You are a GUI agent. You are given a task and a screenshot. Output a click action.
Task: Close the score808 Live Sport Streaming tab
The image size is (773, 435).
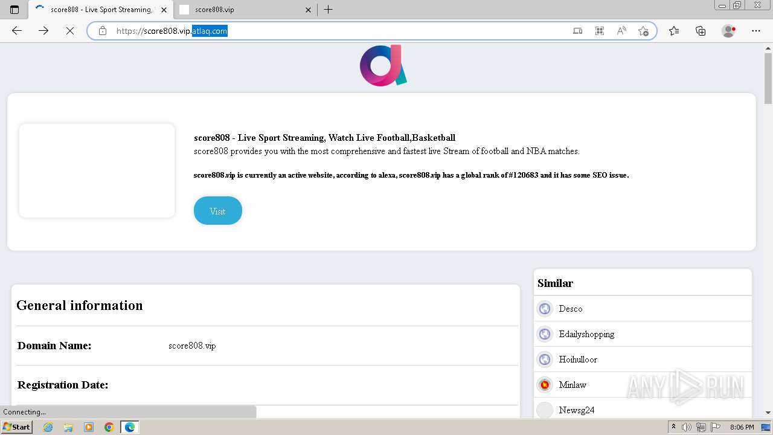[x=163, y=10]
